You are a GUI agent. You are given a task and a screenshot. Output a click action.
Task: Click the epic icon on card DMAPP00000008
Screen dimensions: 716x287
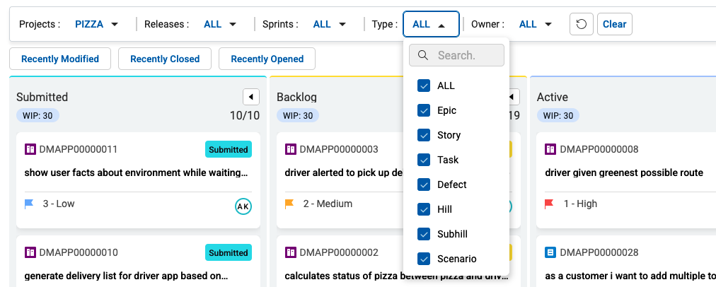(550, 149)
